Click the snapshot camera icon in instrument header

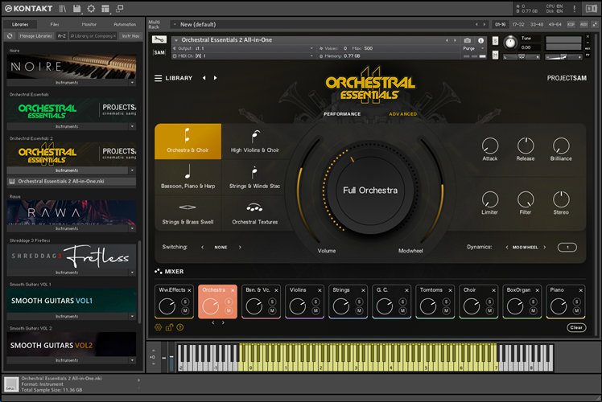click(467, 39)
